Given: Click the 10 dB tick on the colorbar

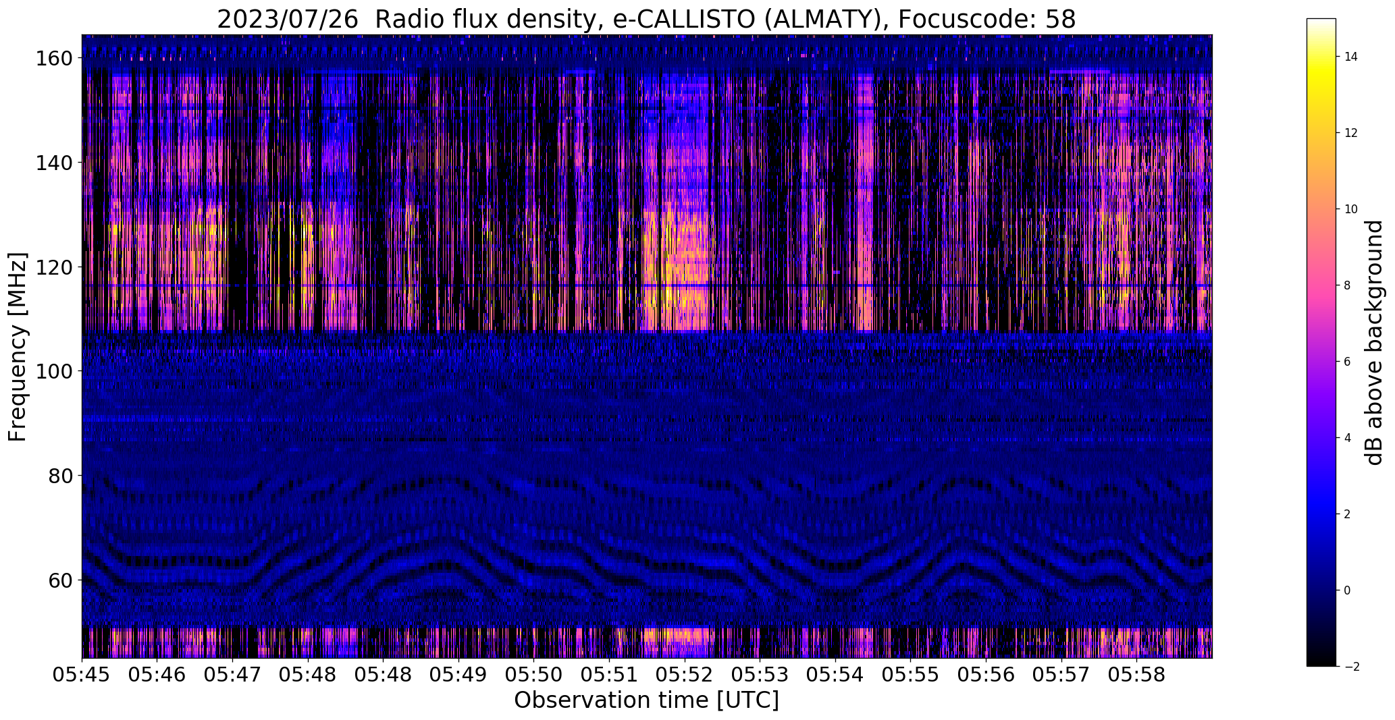Looking at the screenshot, I should [1350, 209].
